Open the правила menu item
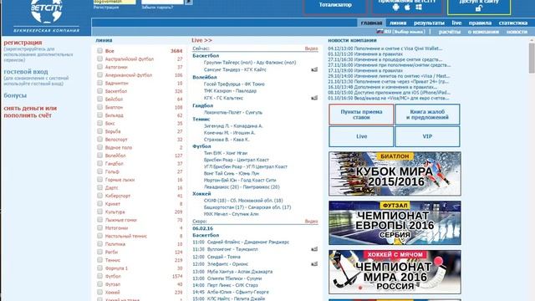 (480, 23)
